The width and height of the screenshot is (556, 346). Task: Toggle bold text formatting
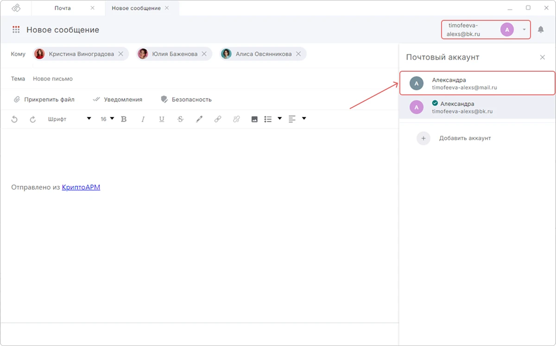coord(124,119)
